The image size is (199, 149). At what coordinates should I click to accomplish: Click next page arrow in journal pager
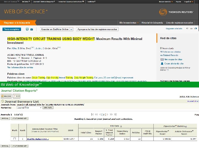pyautogui.click(x=108, y=115)
